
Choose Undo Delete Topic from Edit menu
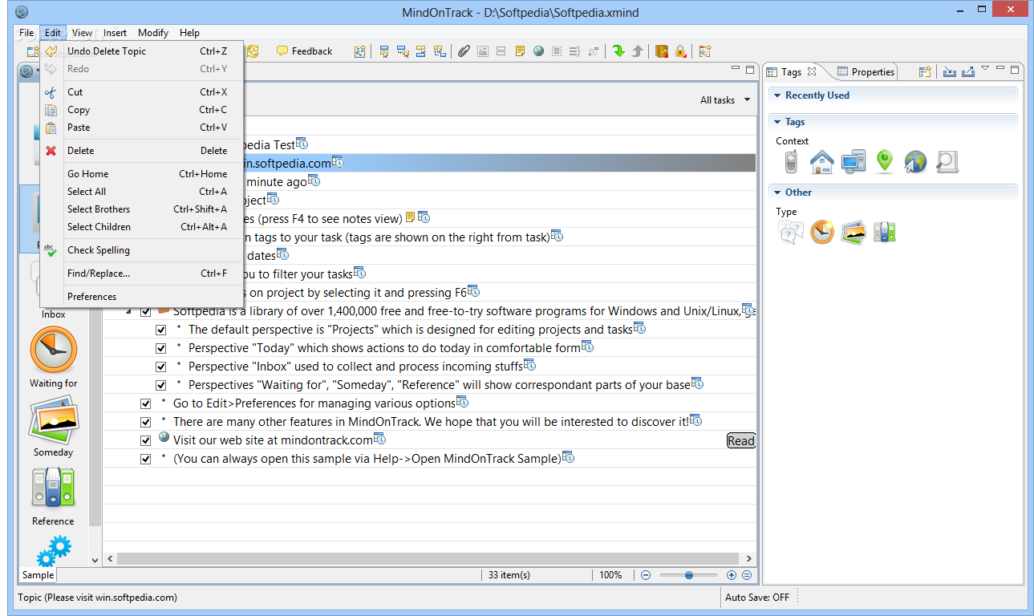[x=141, y=51]
